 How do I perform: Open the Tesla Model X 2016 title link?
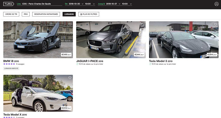coord(15,115)
